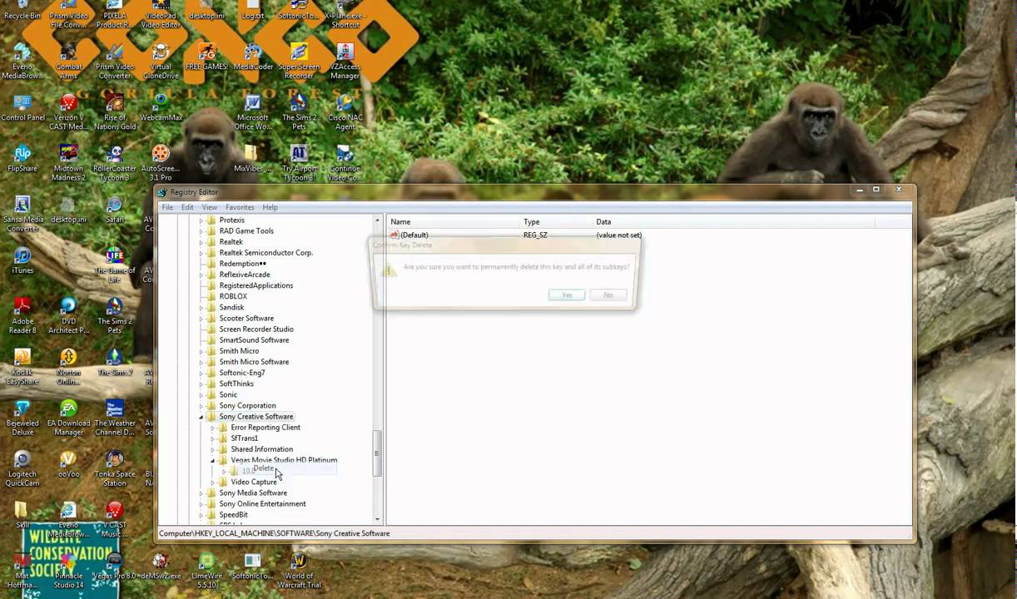Select the (Default) registry value
Screen dimensions: 1017x599
pos(414,235)
